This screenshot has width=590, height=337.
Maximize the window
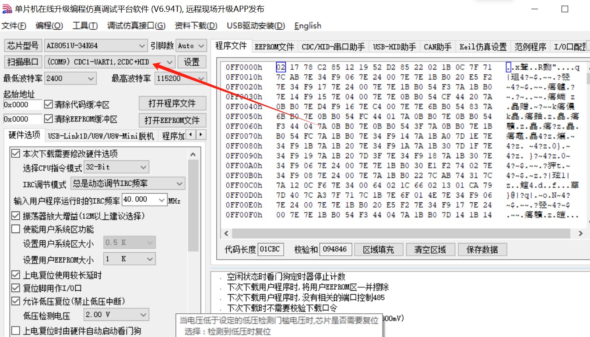[565, 9]
